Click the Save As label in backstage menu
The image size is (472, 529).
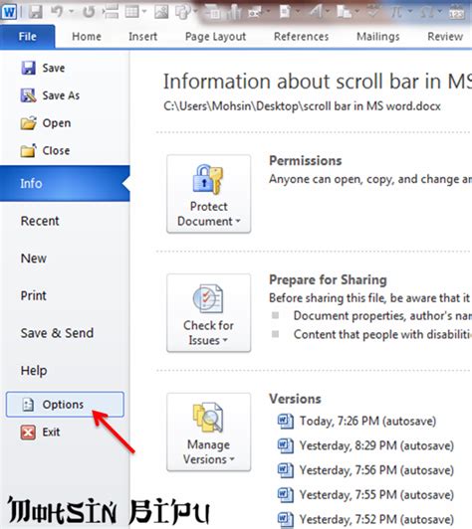[61, 95]
